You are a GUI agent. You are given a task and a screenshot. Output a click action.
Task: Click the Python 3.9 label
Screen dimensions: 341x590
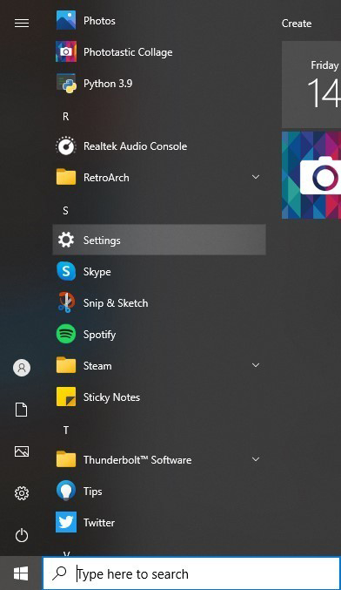[108, 84]
